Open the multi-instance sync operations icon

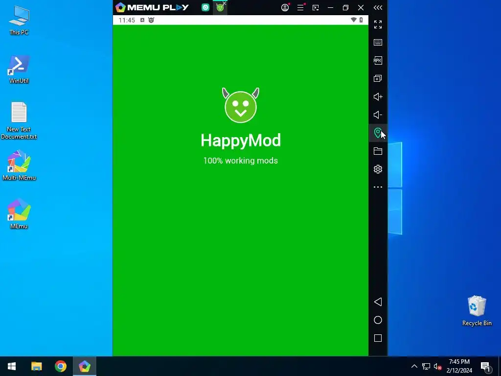(x=378, y=78)
